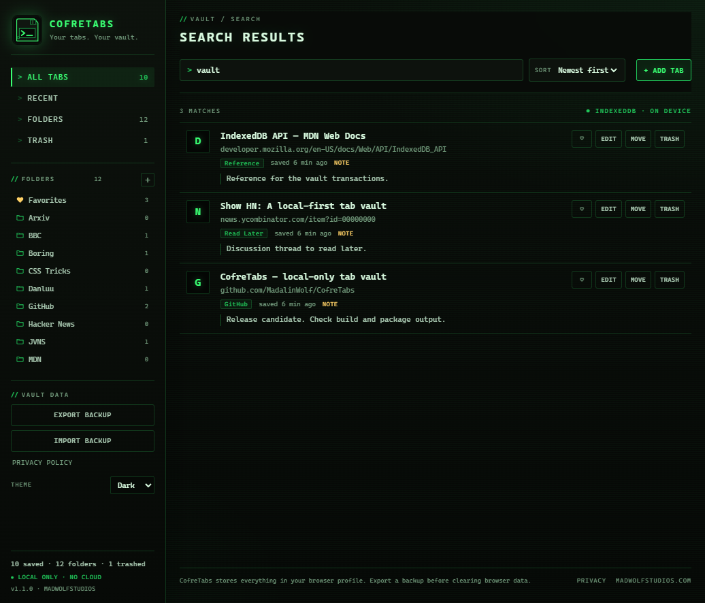The width and height of the screenshot is (705, 603).
Task: Open the GitHub folder in sidebar
Action: pos(82,306)
